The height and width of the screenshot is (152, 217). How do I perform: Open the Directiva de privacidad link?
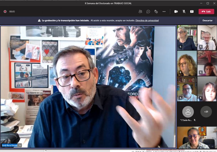click(147, 21)
